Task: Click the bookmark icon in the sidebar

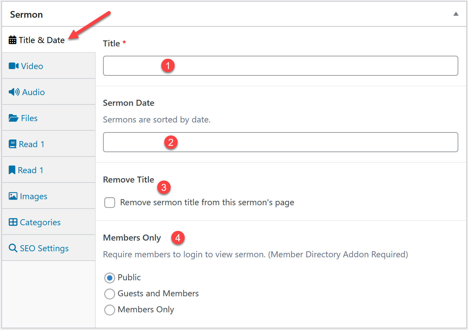Action: point(12,170)
